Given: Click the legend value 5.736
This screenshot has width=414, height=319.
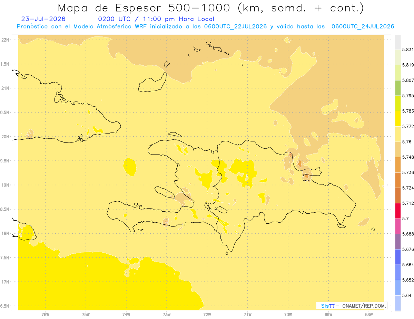Looking at the screenshot, I should pos(408,172).
